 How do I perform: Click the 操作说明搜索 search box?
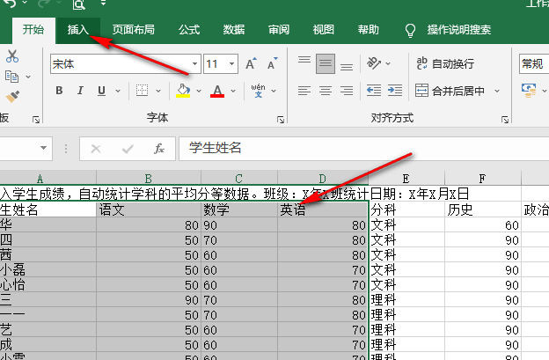point(458,30)
